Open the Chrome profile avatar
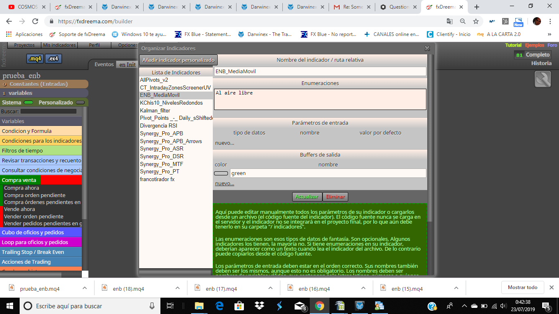The height and width of the screenshot is (314, 559). click(x=536, y=21)
